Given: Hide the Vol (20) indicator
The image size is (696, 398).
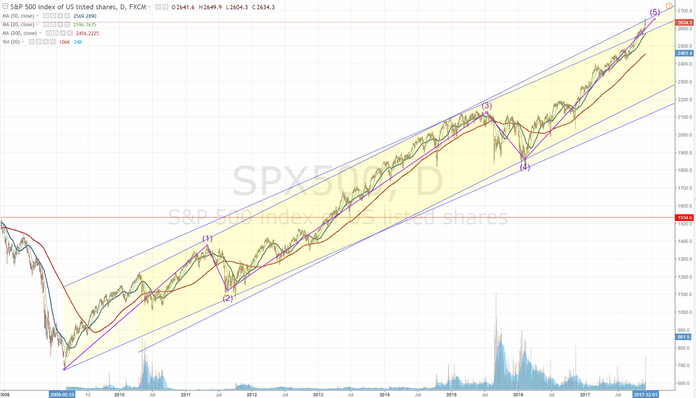Looking at the screenshot, I should coord(32,42).
